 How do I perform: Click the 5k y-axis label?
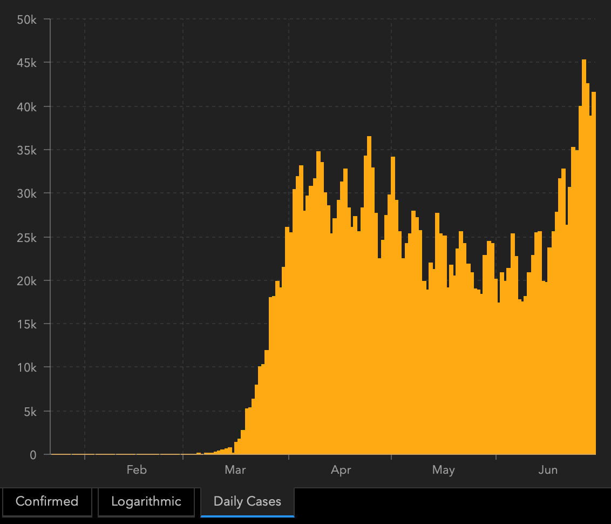coord(30,412)
